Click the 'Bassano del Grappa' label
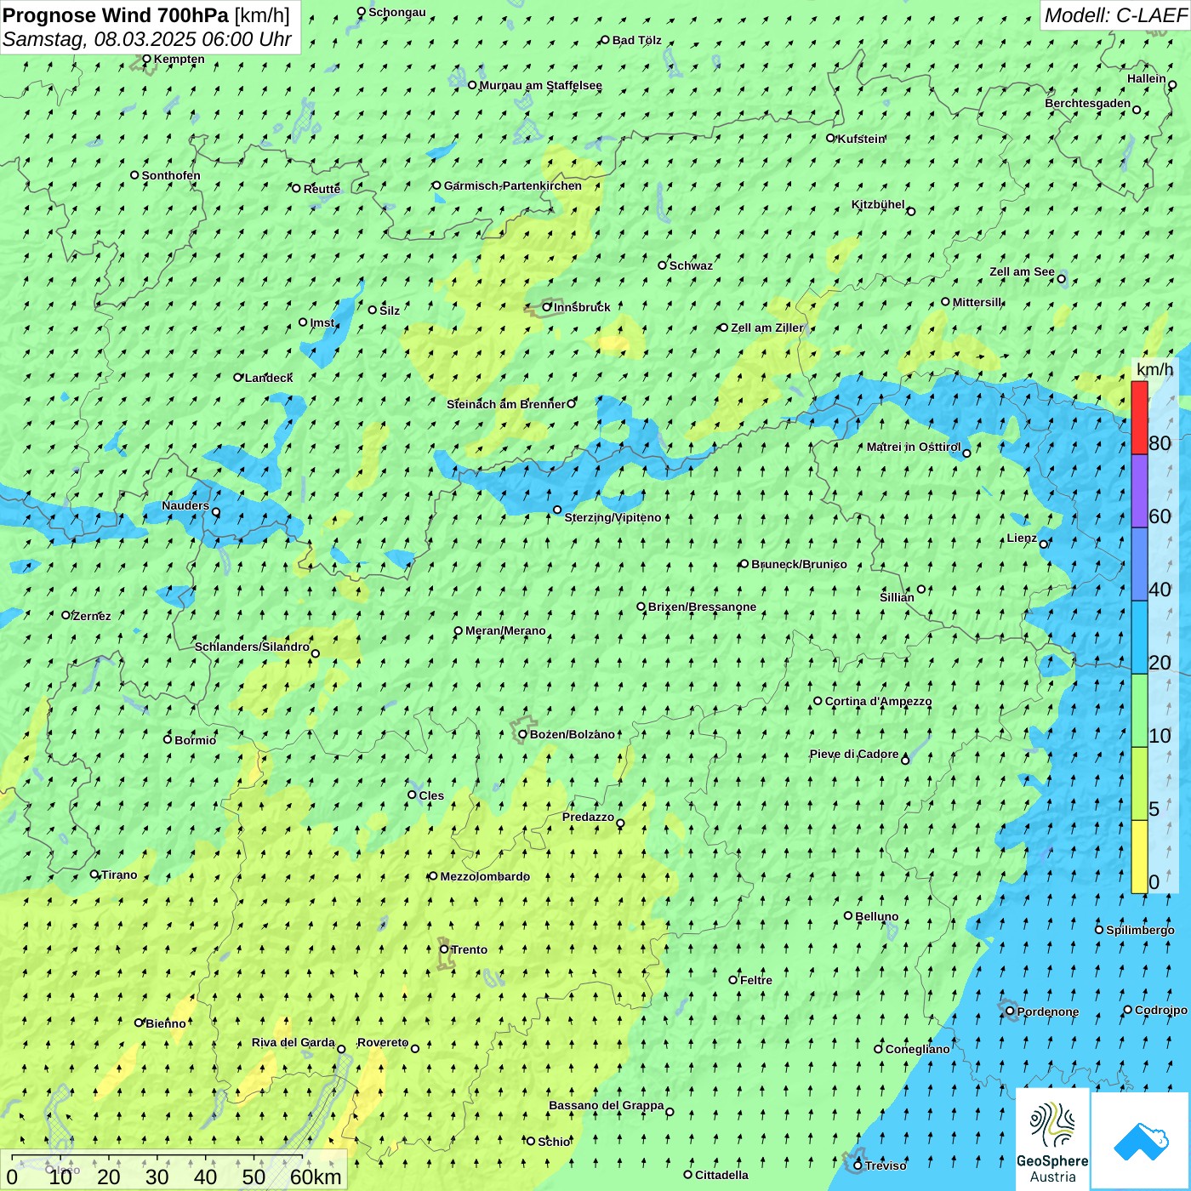 (x=607, y=1105)
